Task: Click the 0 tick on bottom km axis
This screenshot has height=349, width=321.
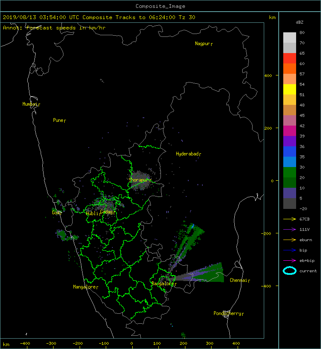Action: click(131, 343)
